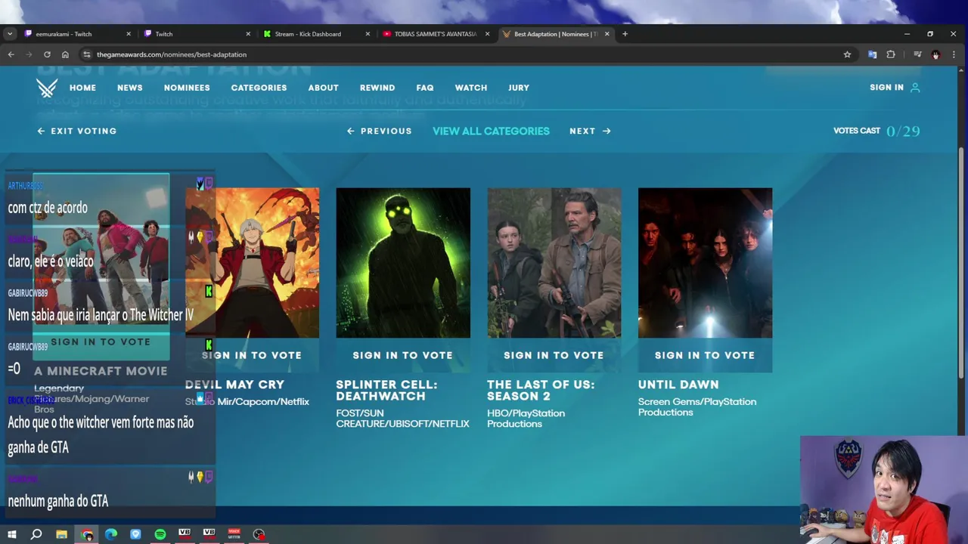Click EXIT VOTING link
This screenshot has width=968, height=544.
click(77, 131)
